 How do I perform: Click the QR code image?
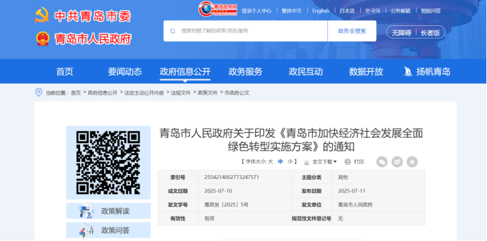tap(108, 162)
